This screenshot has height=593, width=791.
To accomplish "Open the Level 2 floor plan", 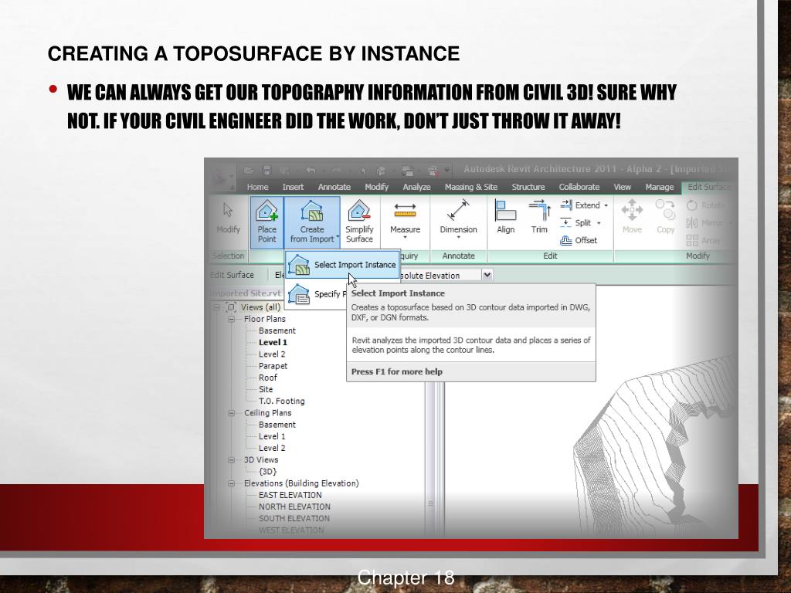I will pos(272,354).
